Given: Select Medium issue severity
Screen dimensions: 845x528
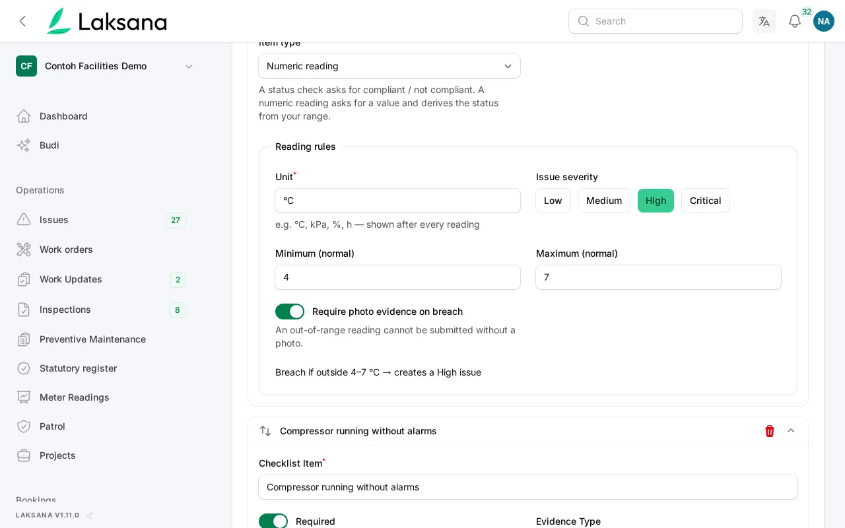Looking at the screenshot, I should click(604, 201).
